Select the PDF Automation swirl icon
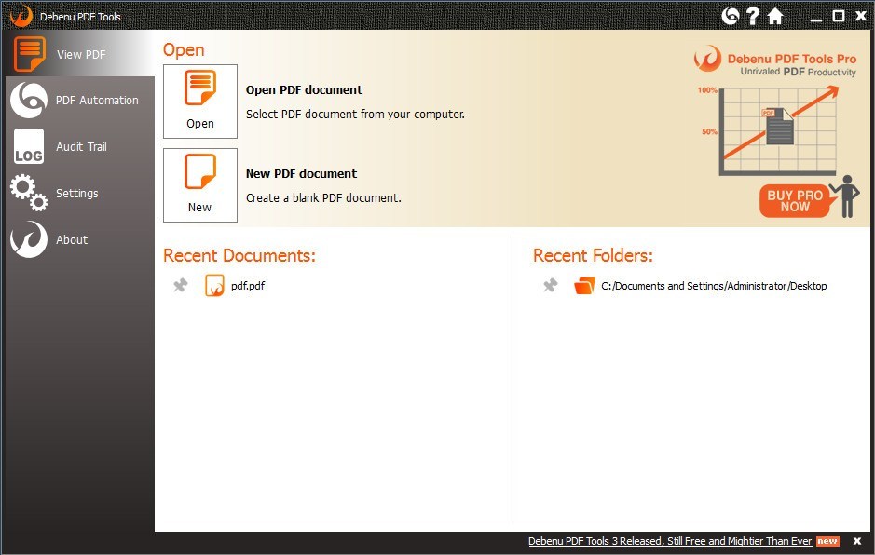This screenshot has width=875, height=555. (x=29, y=101)
